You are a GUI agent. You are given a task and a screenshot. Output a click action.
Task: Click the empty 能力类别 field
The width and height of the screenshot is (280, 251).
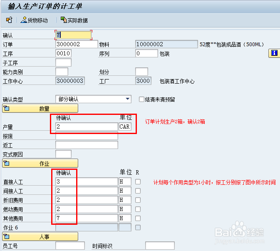(62, 72)
